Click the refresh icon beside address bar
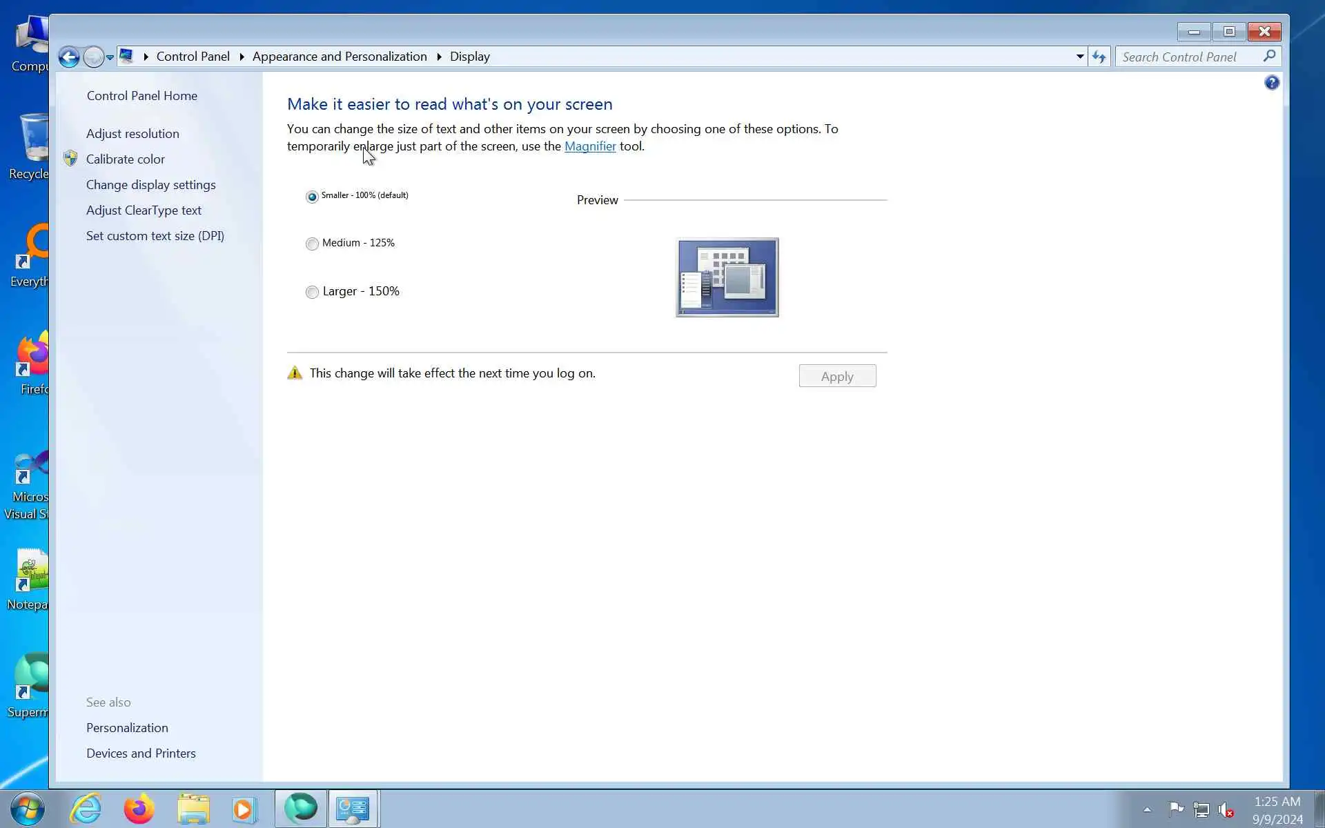The image size is (1325, 828). [1099, 57]
